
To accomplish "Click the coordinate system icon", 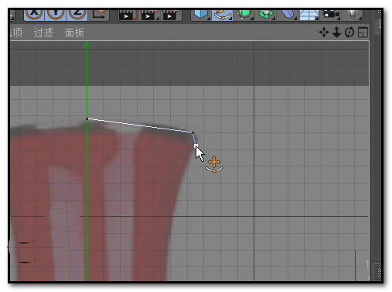I will [99, 14].
